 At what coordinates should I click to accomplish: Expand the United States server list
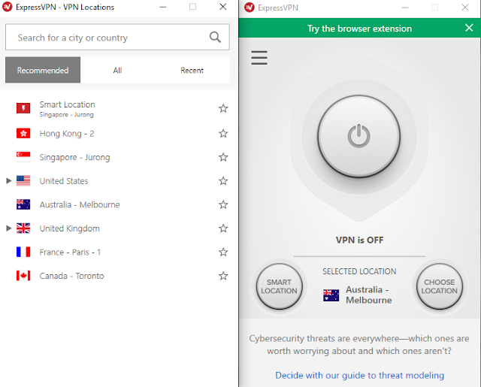tap(9, 181)
